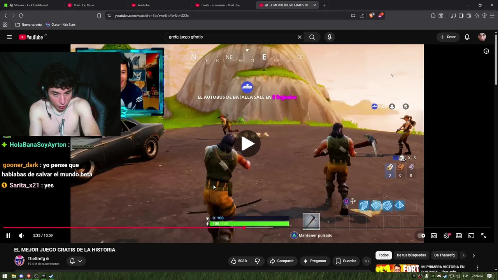Open the Preguntar AI button
The image size is (498, 280).
point(314,261)
